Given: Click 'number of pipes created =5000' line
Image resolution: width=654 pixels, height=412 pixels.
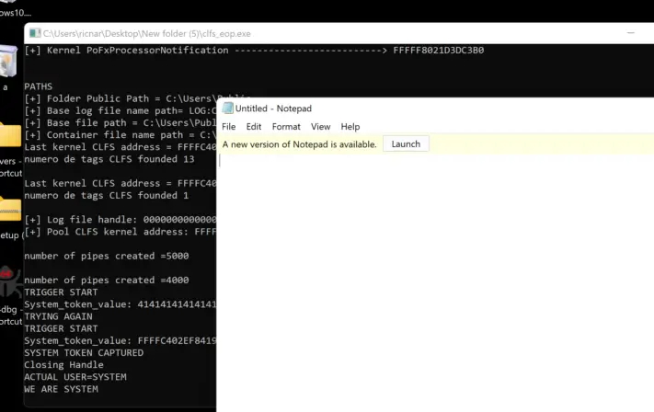Looking at the screenshot, I should point(107,256).
